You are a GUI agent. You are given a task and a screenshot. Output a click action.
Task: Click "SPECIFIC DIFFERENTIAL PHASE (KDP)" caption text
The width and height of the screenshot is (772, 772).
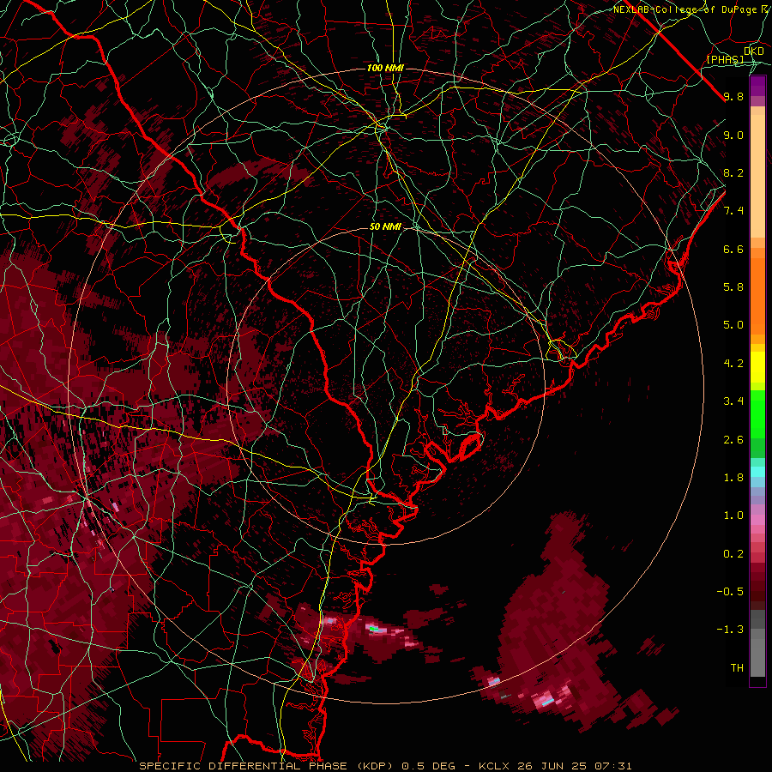[266, 766]
